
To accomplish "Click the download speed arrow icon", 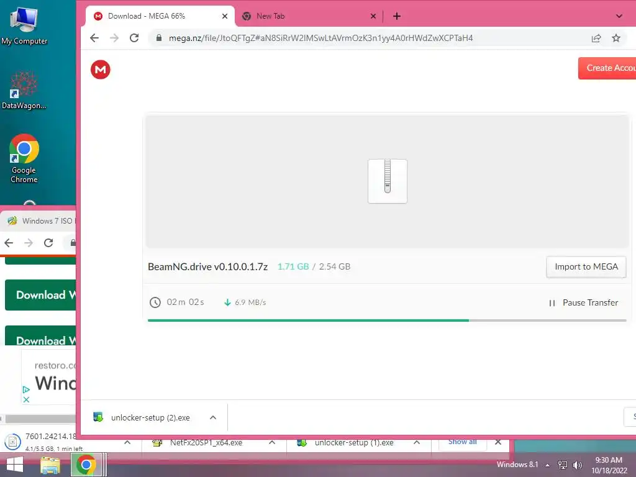I will [227, 302].
